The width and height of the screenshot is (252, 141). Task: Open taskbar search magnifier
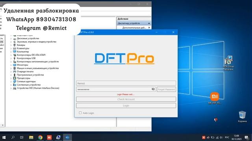[13, 137]
